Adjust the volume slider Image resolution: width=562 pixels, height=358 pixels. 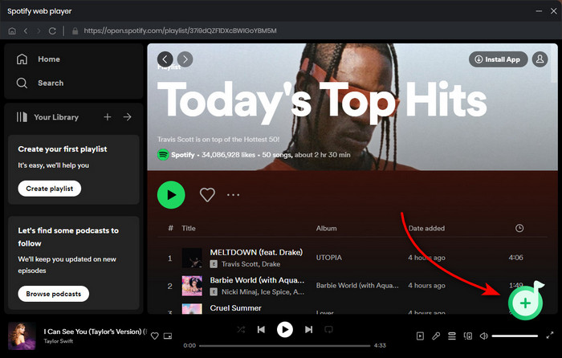515,336
